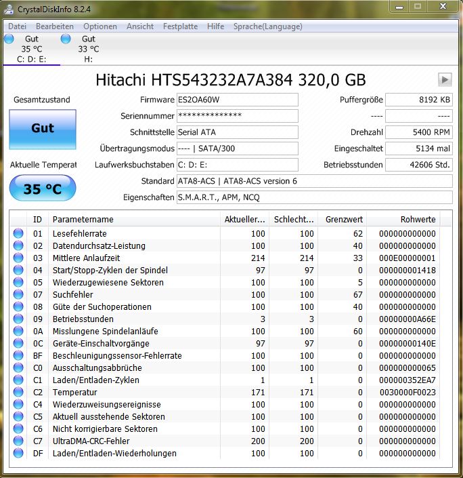This screenshot has width=463, height=478.
Task: Click status orb of row 09 Betriebsstunden
Action: 18,319
